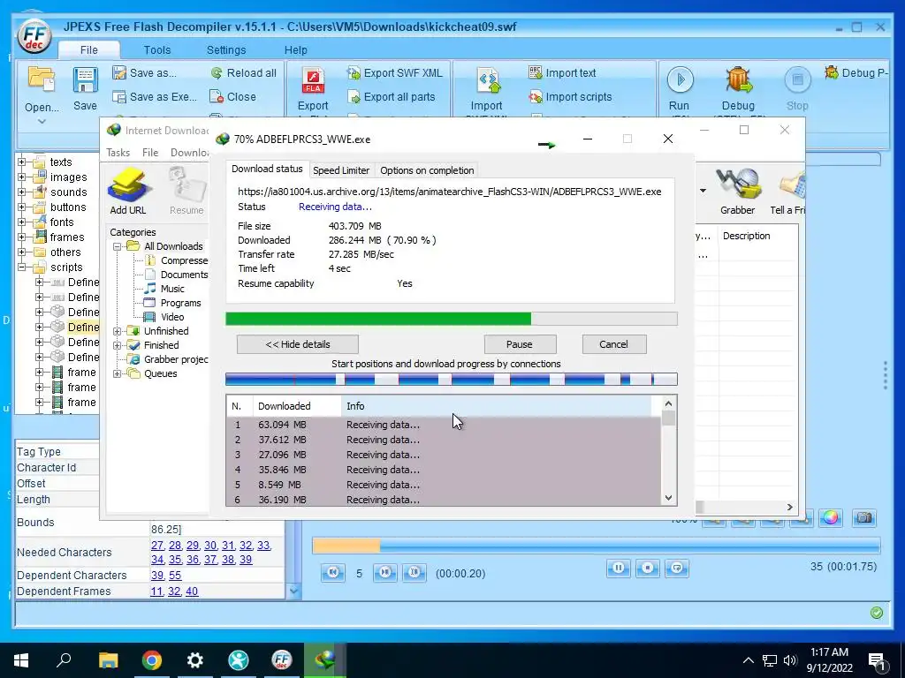Click Import text in the ribbon
905x678 pixels.
(x=562, y=72)
